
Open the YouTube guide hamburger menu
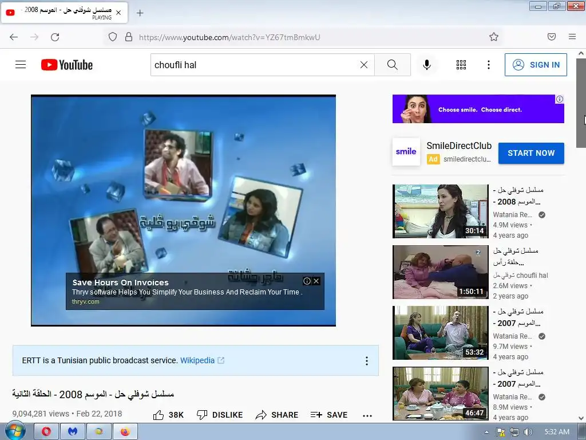pyautogui.click(x=21, y=65)
